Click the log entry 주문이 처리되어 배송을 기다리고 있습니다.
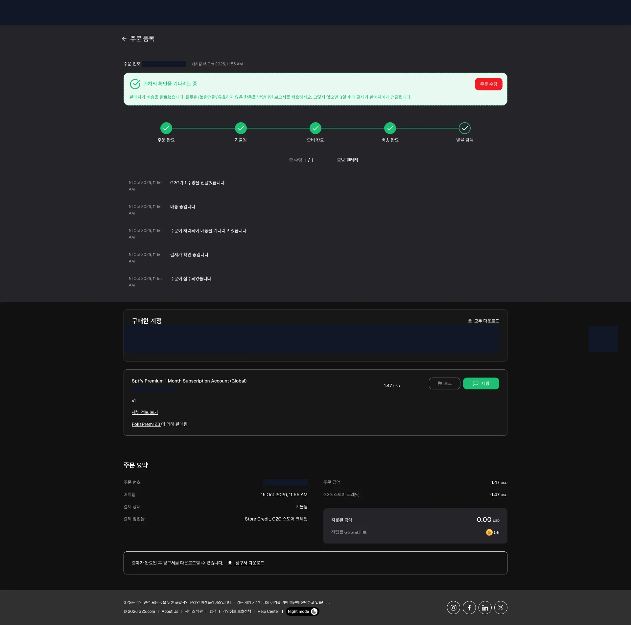Image resolution: width=631 pixels, height=625 pixels. point(209,231)
